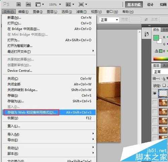Click the Ps application logo

tap(6, 4)
